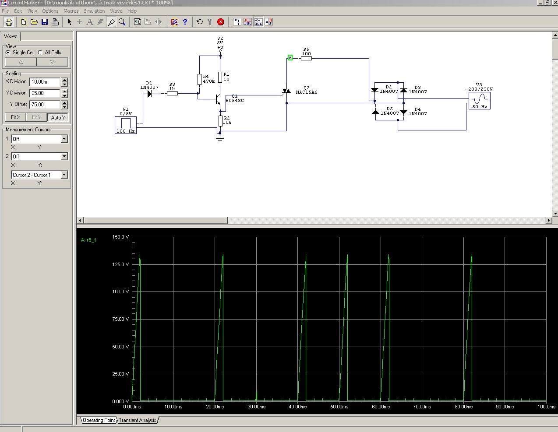This screenshot has width=558, height=432.
Task: Select the Text tool (A icon)
Action: (x=90, y=22)
